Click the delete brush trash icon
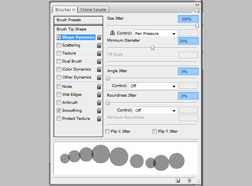Image resolution: width=252 pixels, height=186 pixels. 189,180
